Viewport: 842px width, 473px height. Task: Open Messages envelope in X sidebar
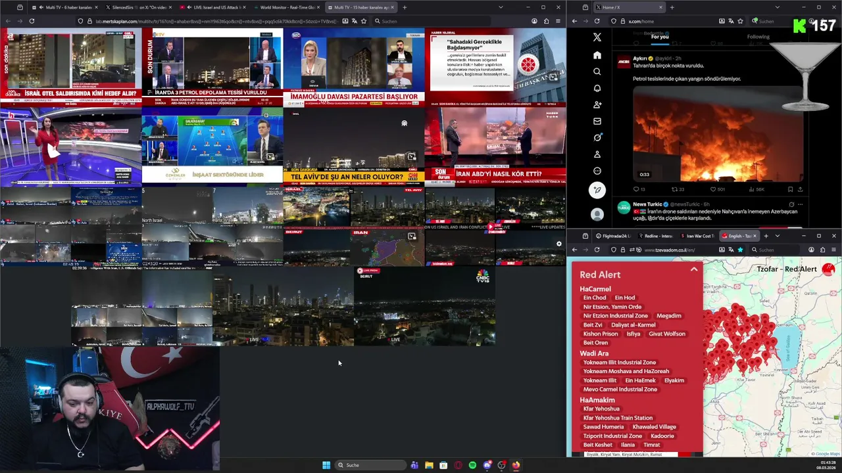[x=597, y=121]
